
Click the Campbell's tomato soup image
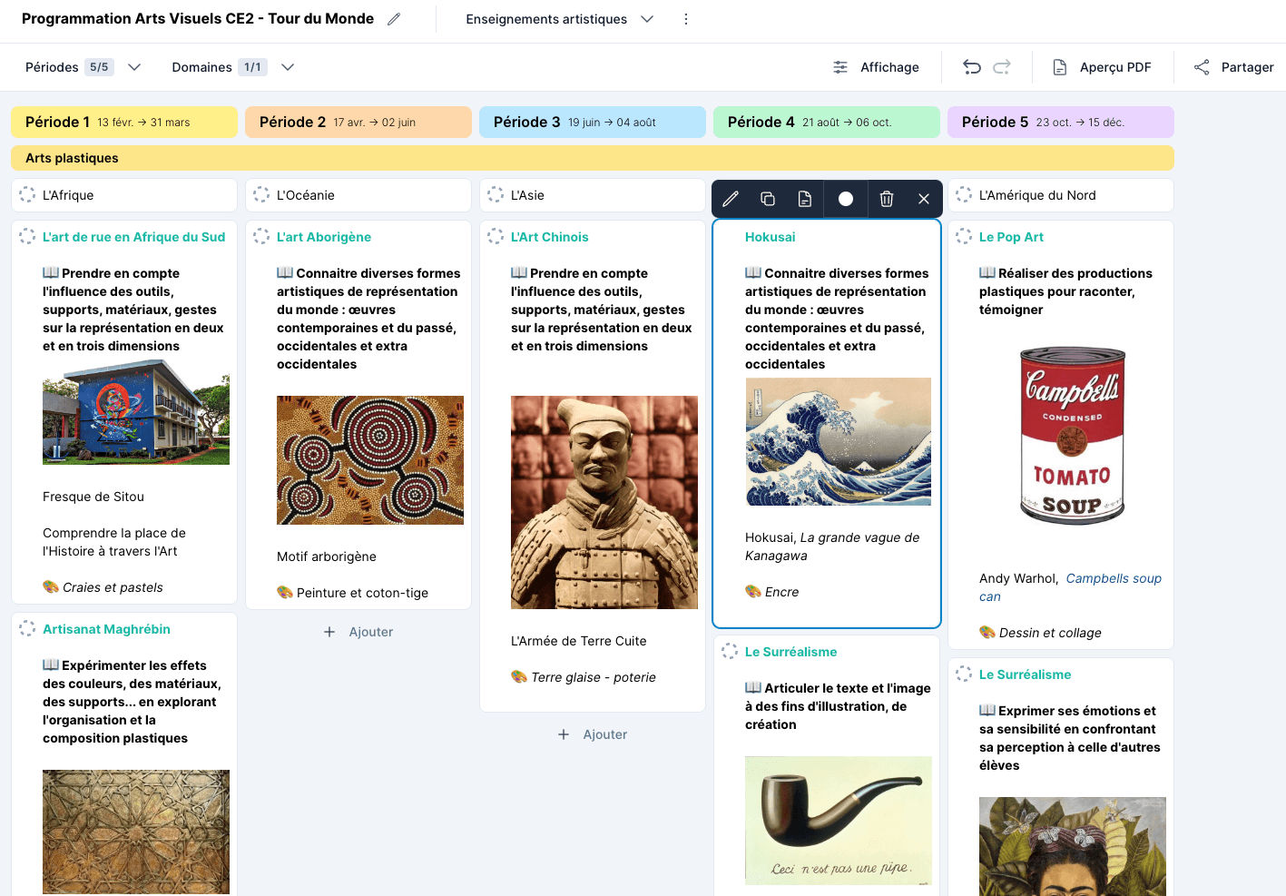1073,436
